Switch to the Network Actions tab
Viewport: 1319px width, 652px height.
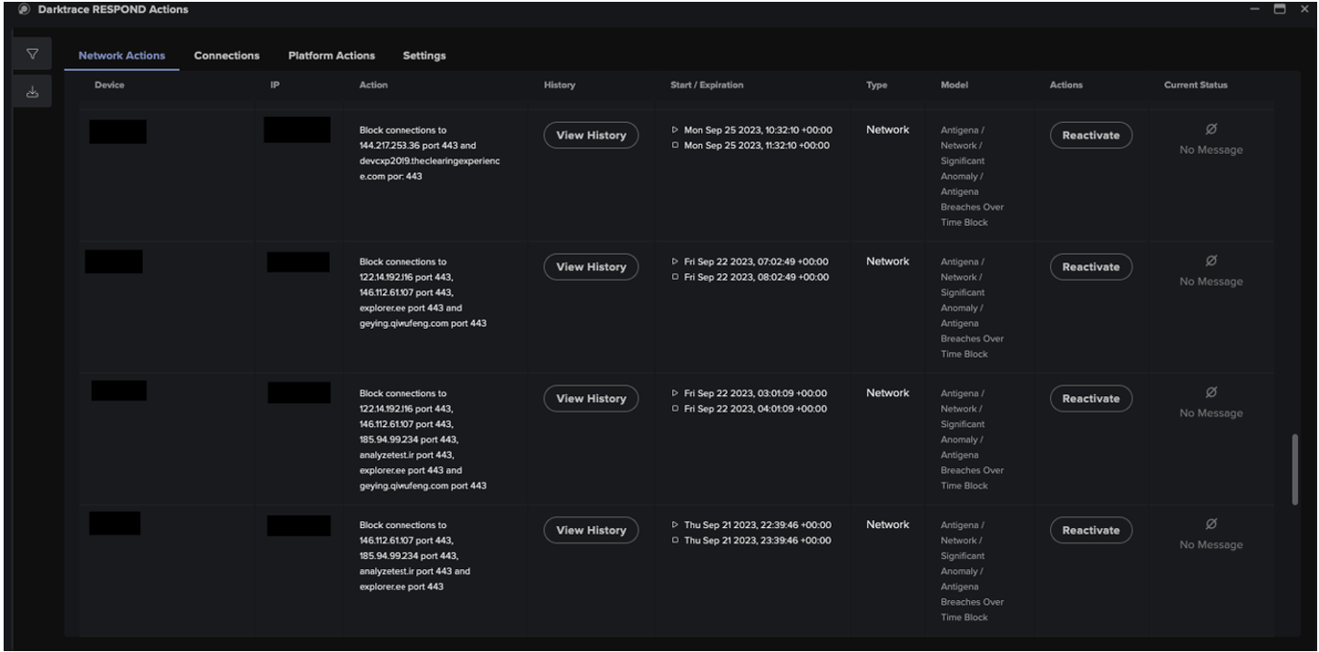pyautogui.click(x=122, y=56)
